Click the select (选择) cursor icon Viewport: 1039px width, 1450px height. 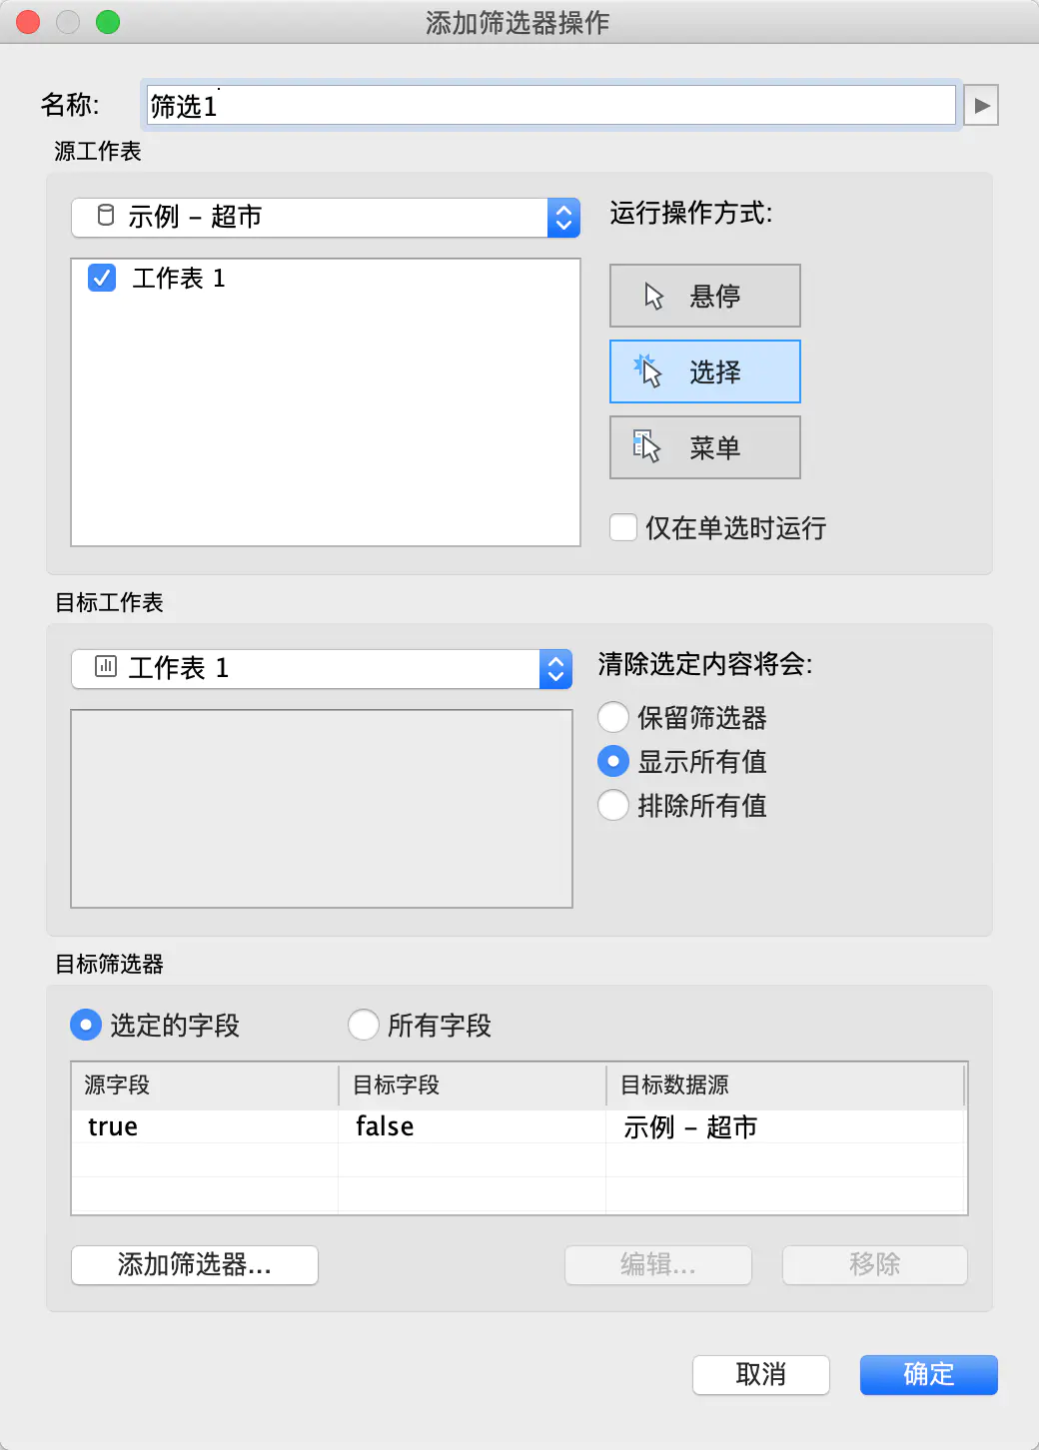648,371
